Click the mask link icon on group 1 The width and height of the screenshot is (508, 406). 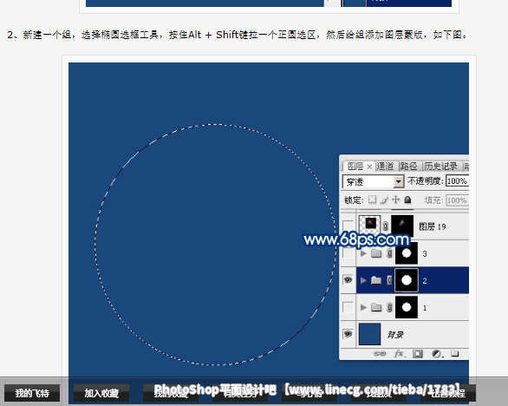tap(389, 307)
